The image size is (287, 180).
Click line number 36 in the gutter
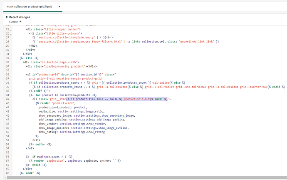7,74
